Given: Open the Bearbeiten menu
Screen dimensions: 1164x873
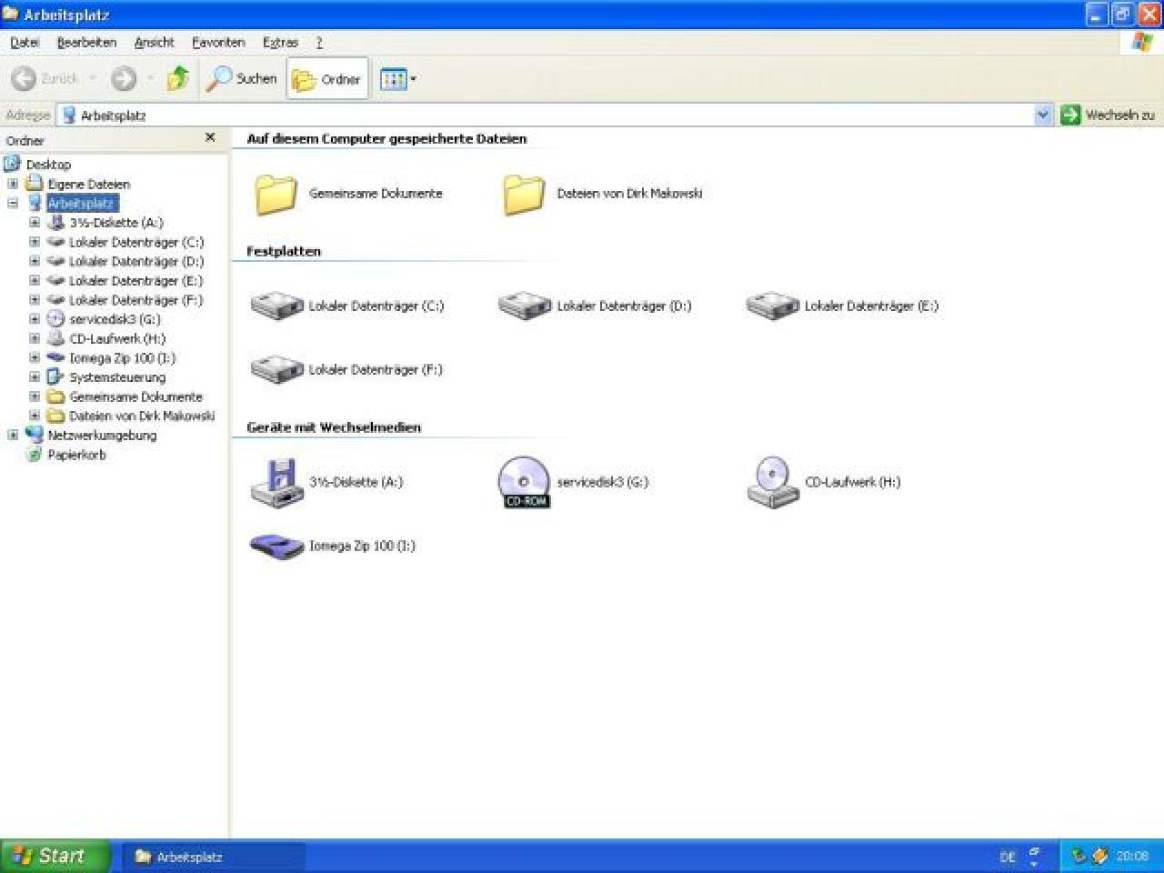Looking at the screenshot, I should point(86,43).
